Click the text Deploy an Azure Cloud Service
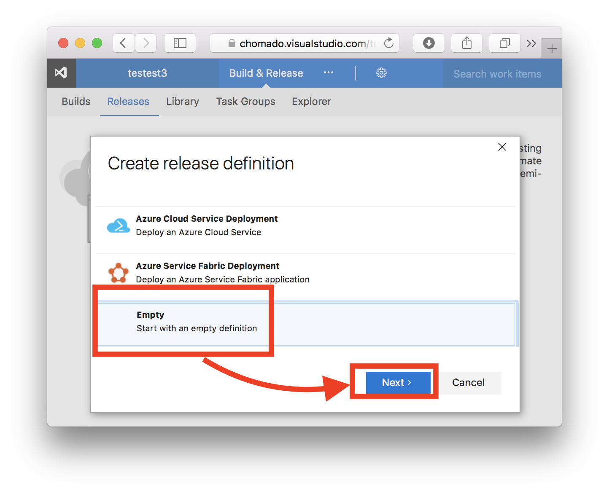Screen dimensions: 609x494 click(x=199, y=232)
